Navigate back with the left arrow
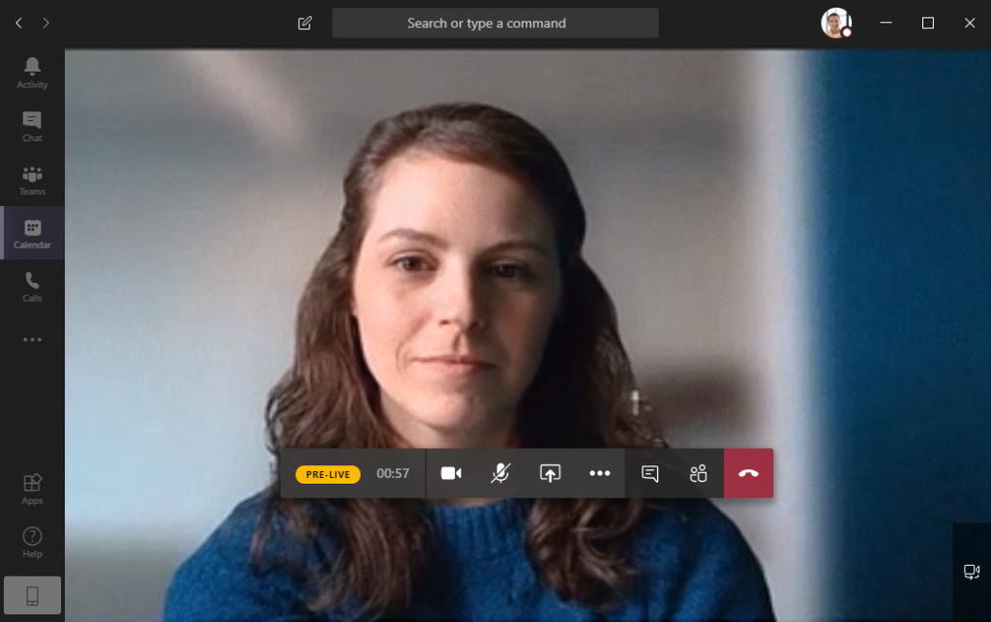 point(19,23)
